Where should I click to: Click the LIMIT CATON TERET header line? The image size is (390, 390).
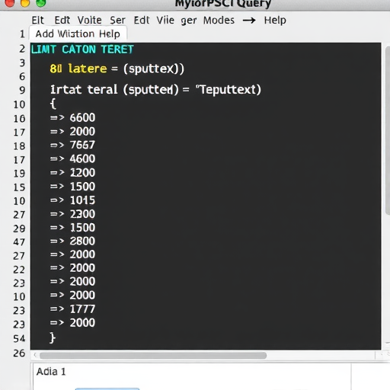tap(82, 50)
